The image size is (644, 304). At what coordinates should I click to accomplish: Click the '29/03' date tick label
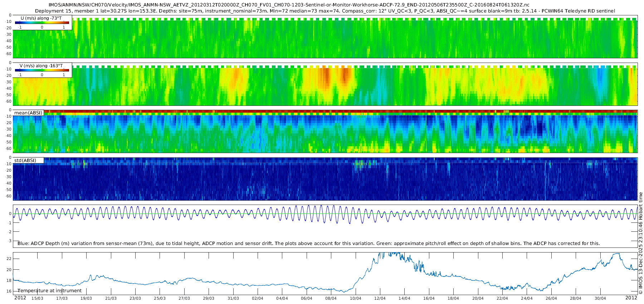209,298
